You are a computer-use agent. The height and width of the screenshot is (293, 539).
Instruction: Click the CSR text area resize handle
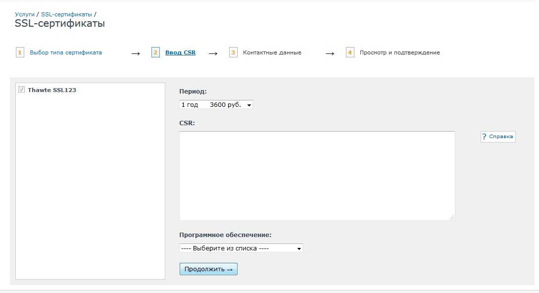coord(452,217)
